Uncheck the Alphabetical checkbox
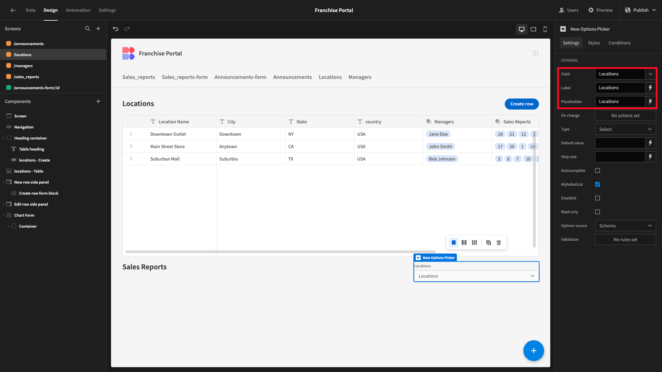This screenshot has width=662, height=372. (598, 184)
